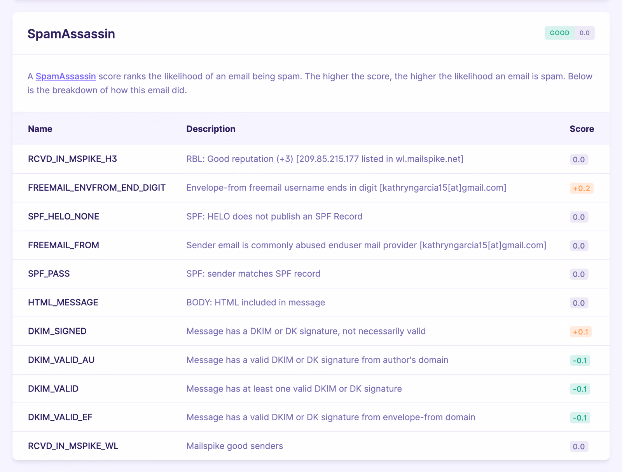Image resolution: width=622 pixels, height=472 pixels.
Task: Click the 'not necessarily valid' DKIM description
Action: point(306,331)
